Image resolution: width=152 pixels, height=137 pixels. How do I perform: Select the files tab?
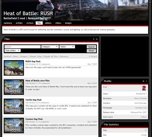39,23
